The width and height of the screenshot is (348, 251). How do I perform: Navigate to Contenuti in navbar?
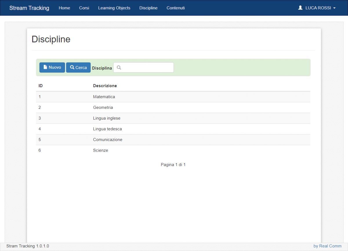tap(175, 8)
